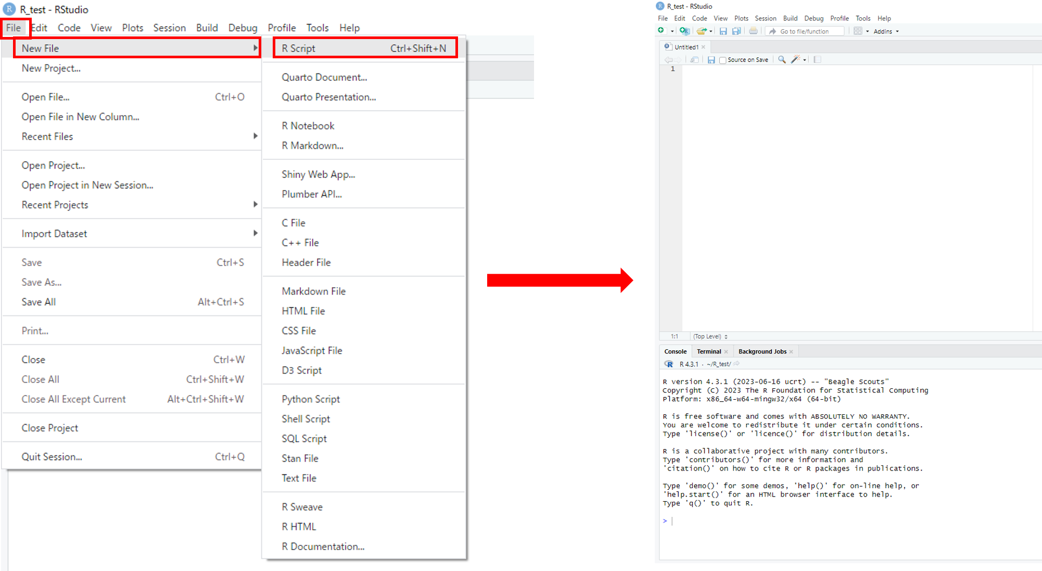Select the Console tab
Image resolution: width=1042 pixels, height=571 pixels.
(x=676, y=352)
